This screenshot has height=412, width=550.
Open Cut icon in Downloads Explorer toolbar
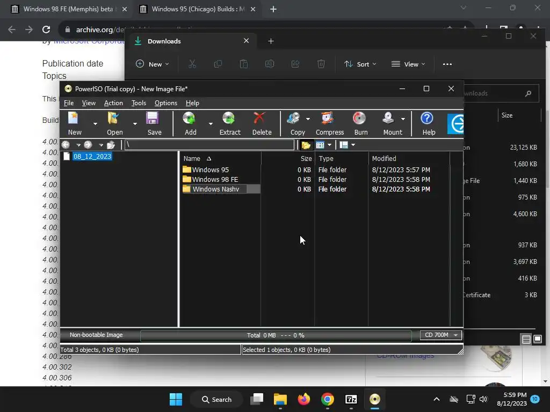pyautogui.click(x=192, y=64)
